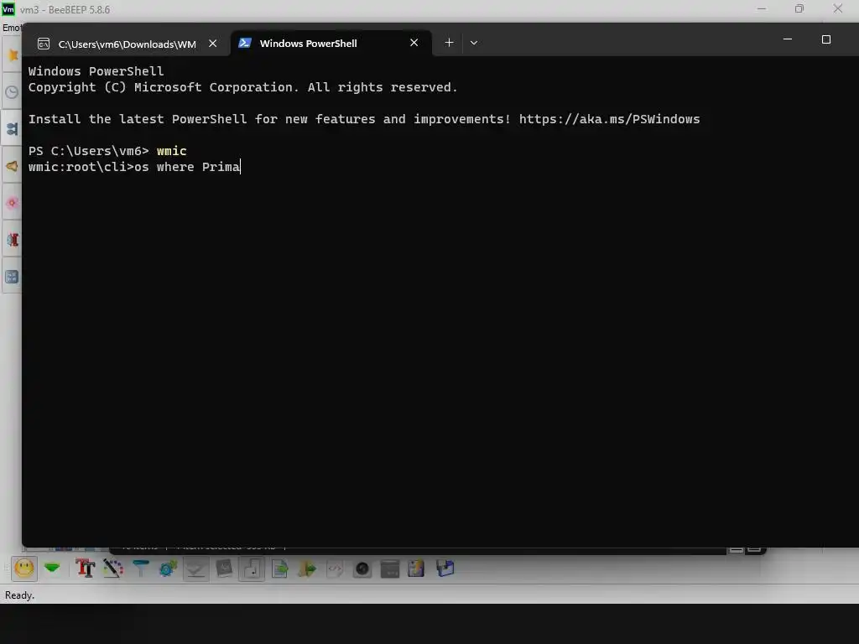Viewport: 859px width, 644px height.
Task: Maximize the Windows Terminal window
Action: [x=826, y=39]
